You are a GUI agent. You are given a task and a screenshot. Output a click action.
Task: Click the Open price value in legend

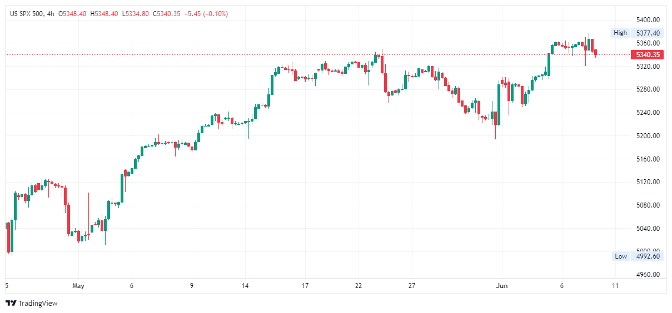73,13
